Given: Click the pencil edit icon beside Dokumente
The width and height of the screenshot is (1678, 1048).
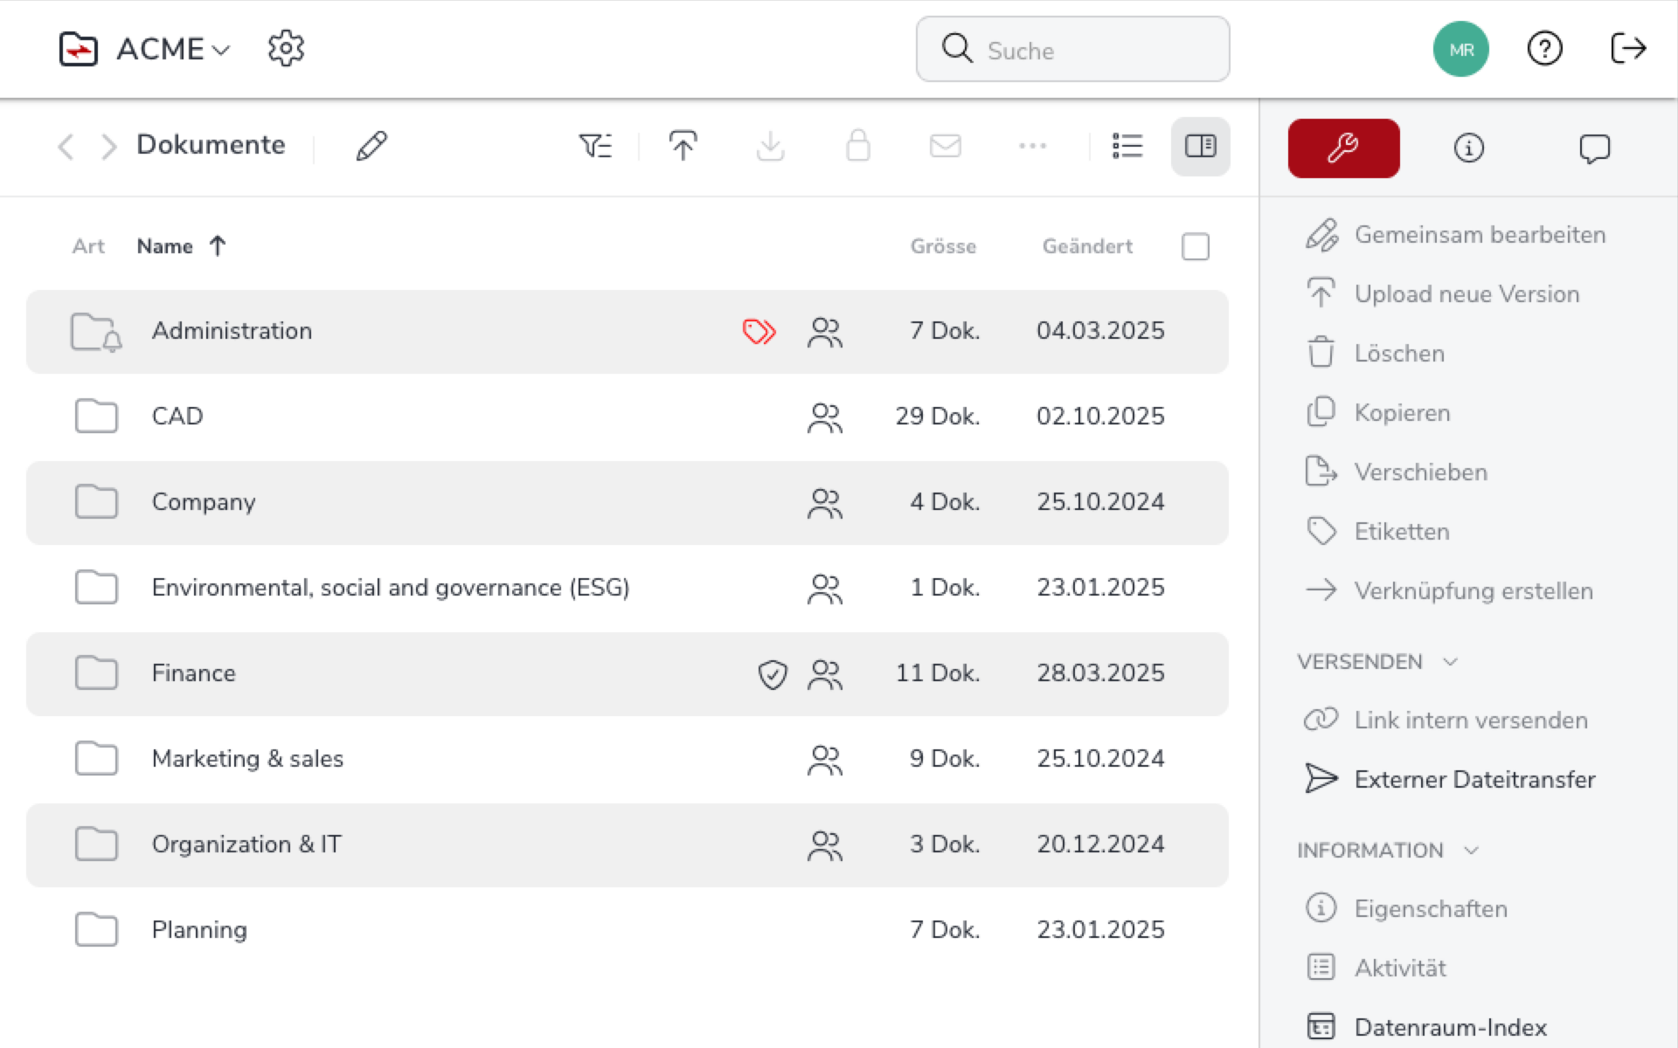Looking at the screenshot, I should coord(371,146).
